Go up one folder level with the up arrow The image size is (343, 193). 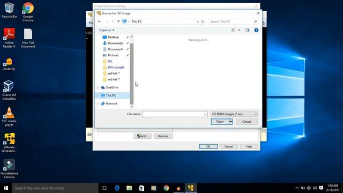118,21
